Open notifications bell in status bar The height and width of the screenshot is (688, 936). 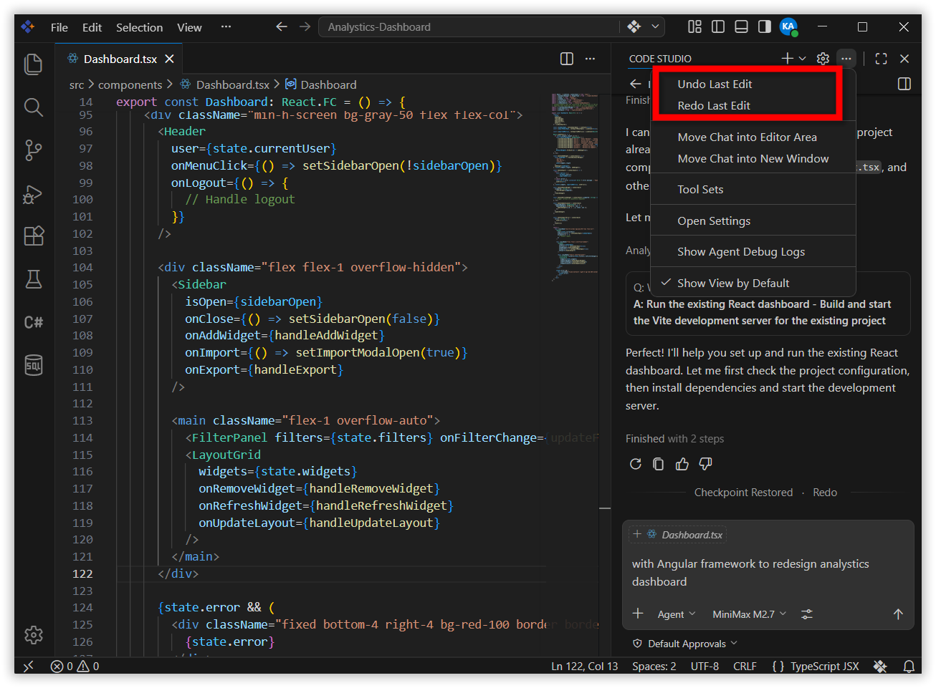tap(909, 667)
